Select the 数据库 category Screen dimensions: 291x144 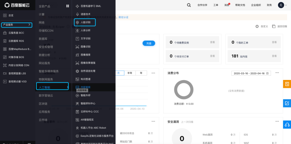pos(43,39)
